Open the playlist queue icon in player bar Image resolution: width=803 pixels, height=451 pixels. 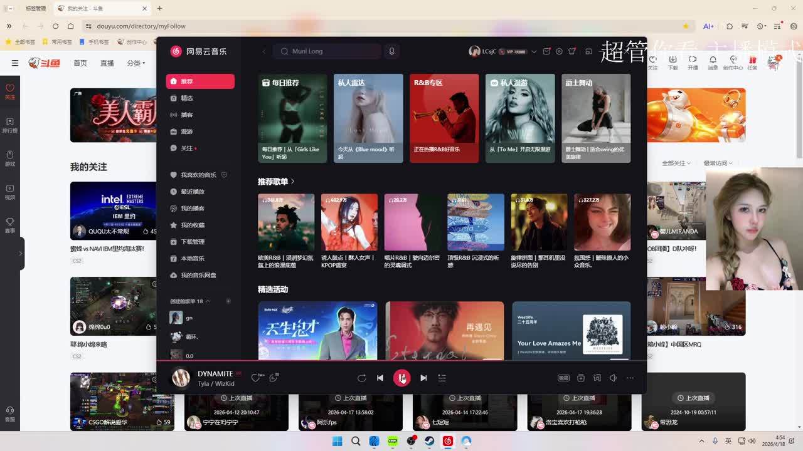tap(442, 378)
